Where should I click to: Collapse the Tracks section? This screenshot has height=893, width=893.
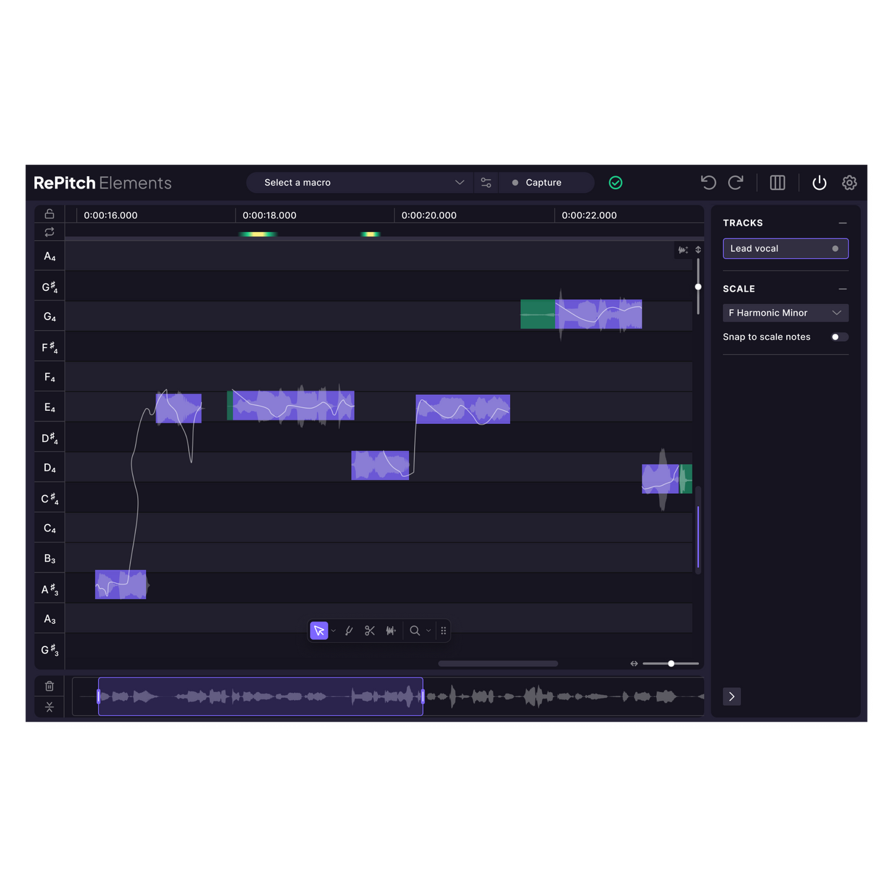tap(842, 223)
